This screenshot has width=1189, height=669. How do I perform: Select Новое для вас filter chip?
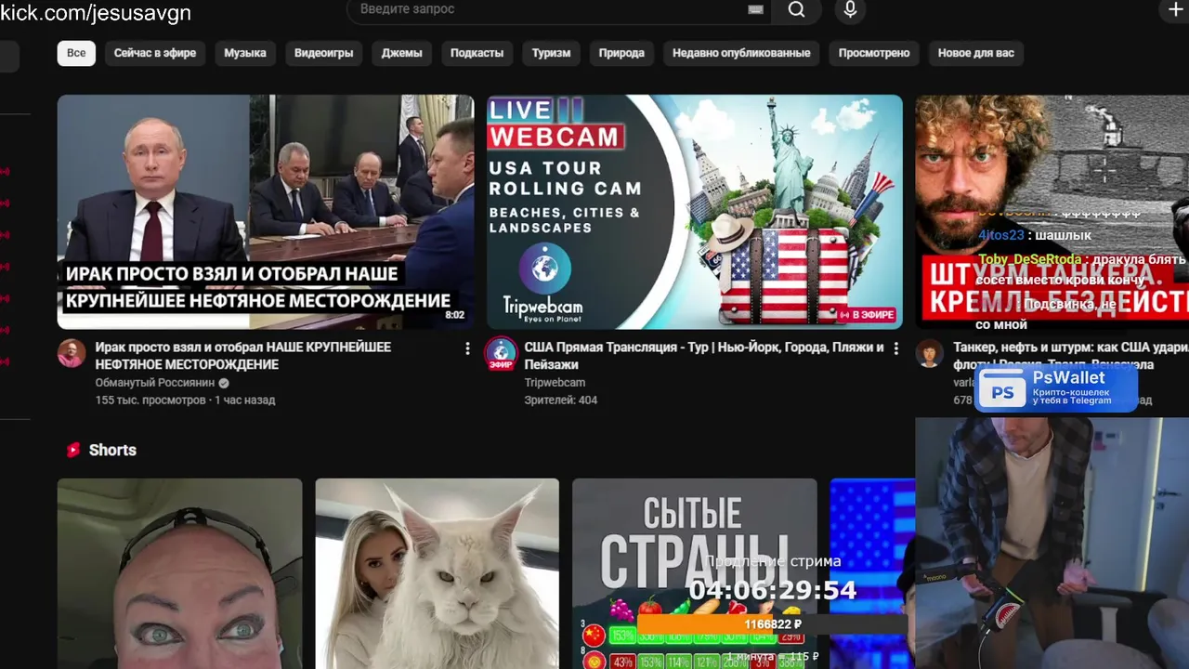tap(976, 53)
